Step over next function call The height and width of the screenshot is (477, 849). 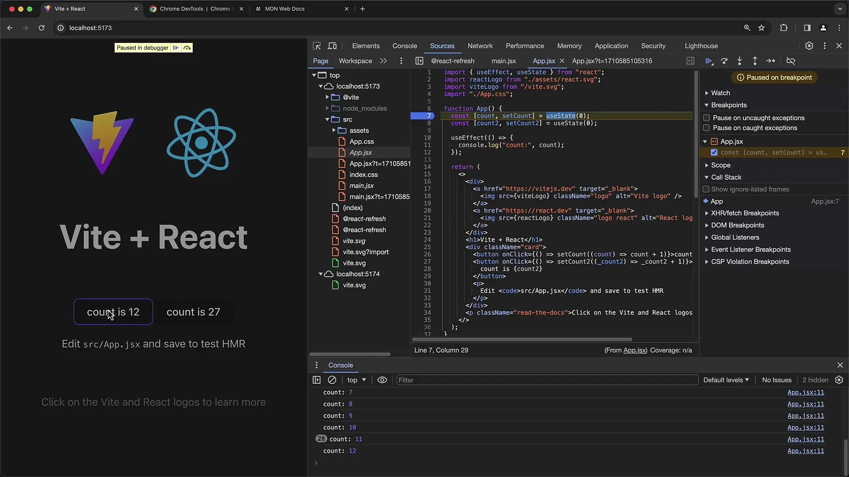pyautogui.click(x=724, y=61)
